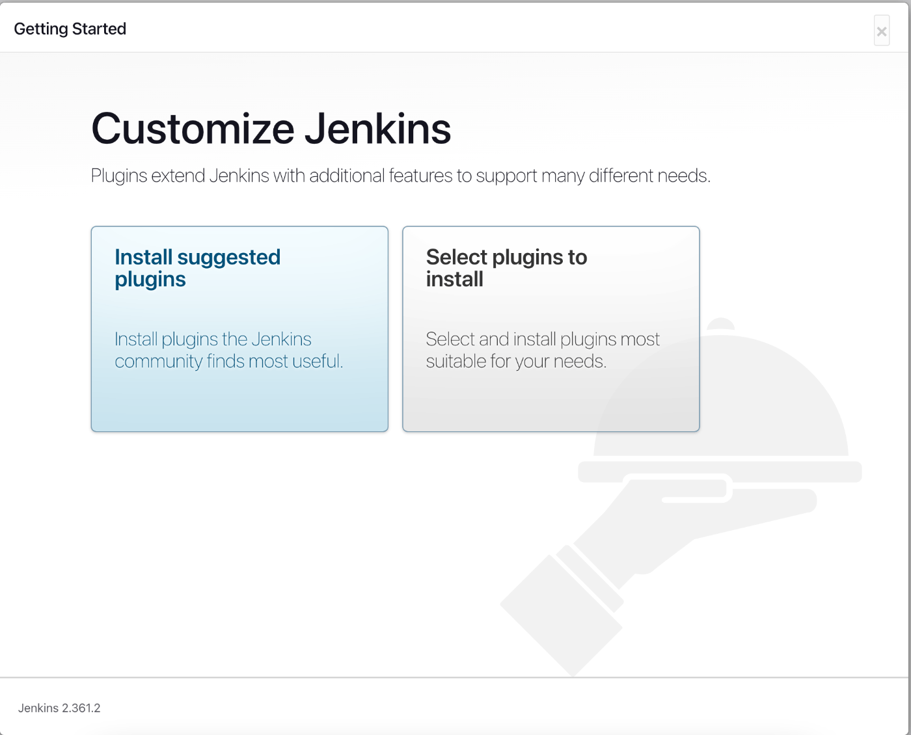This screenshot has width=911, height=735.
Task: Close the Getting Started dialog
Action: [x=882, y=31]
